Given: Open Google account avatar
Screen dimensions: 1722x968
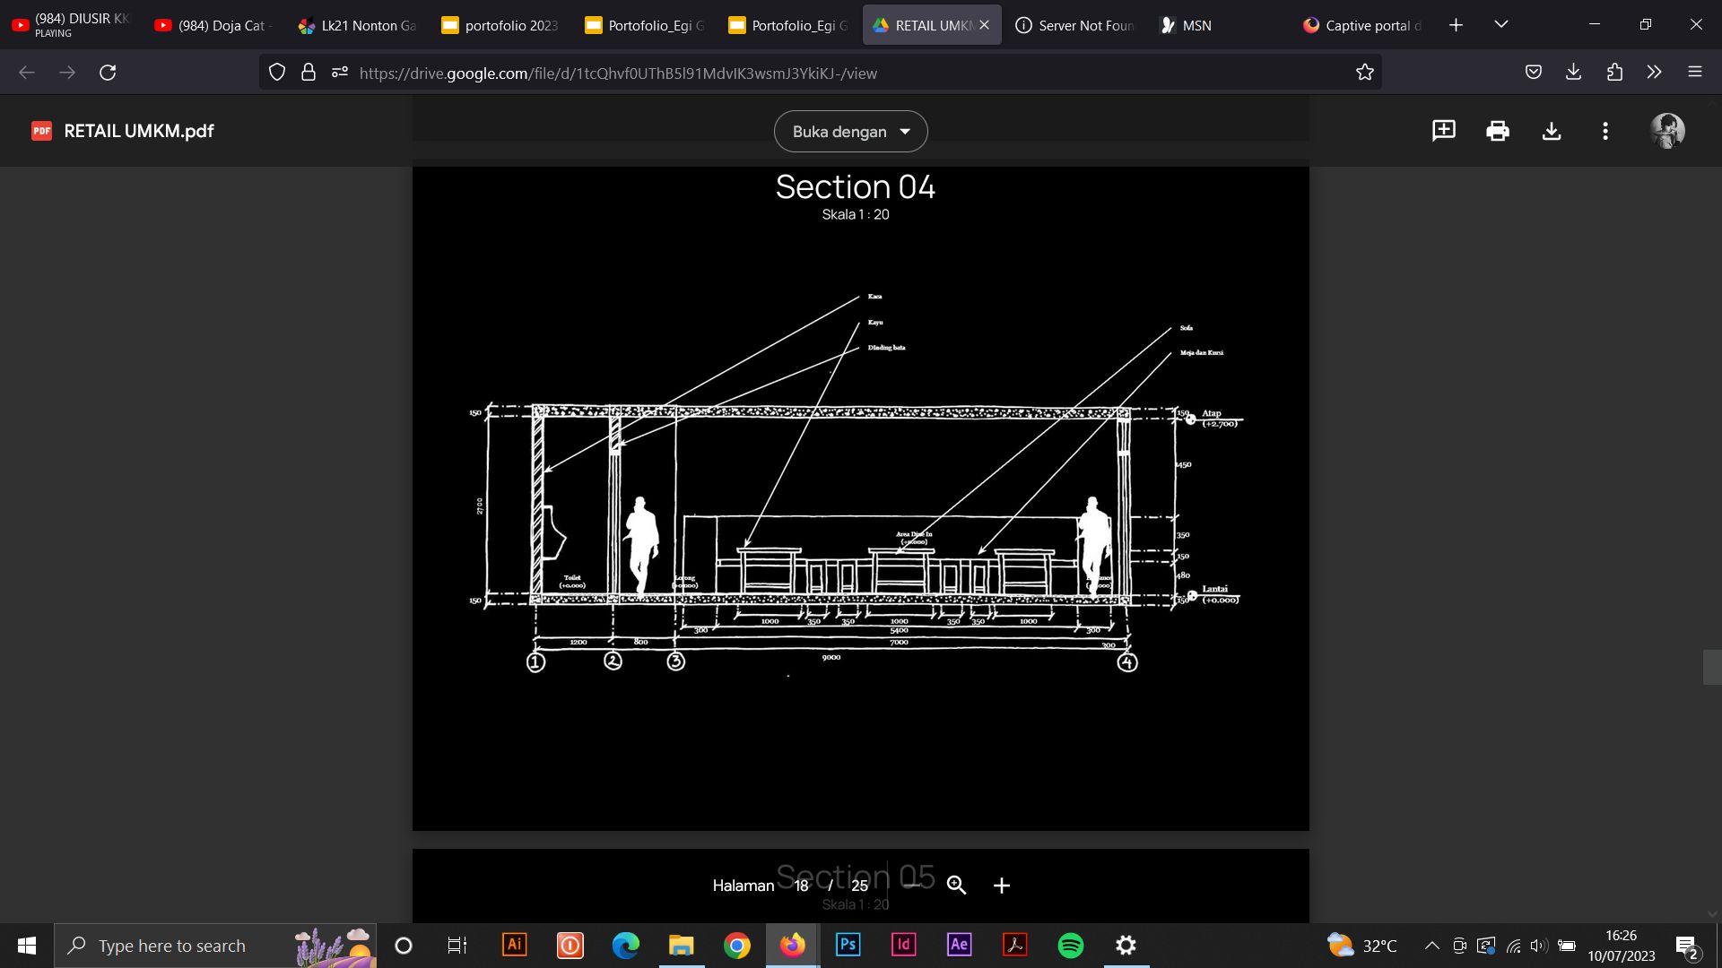Looking at the screenshot, I should tap(1667, 131).
